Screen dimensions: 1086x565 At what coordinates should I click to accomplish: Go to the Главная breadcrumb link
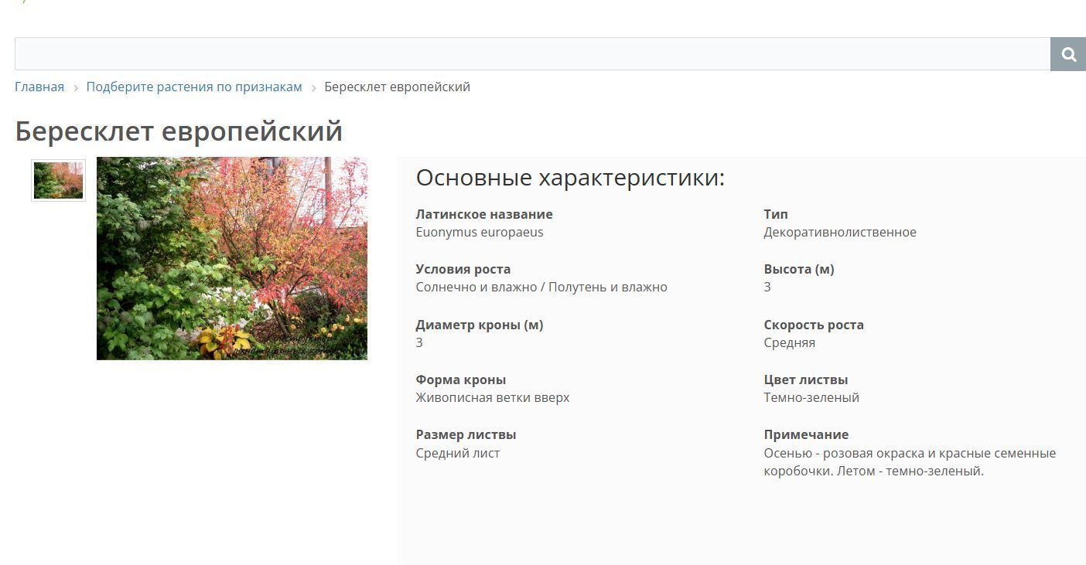pyautogui.click(x=39, y=87)
